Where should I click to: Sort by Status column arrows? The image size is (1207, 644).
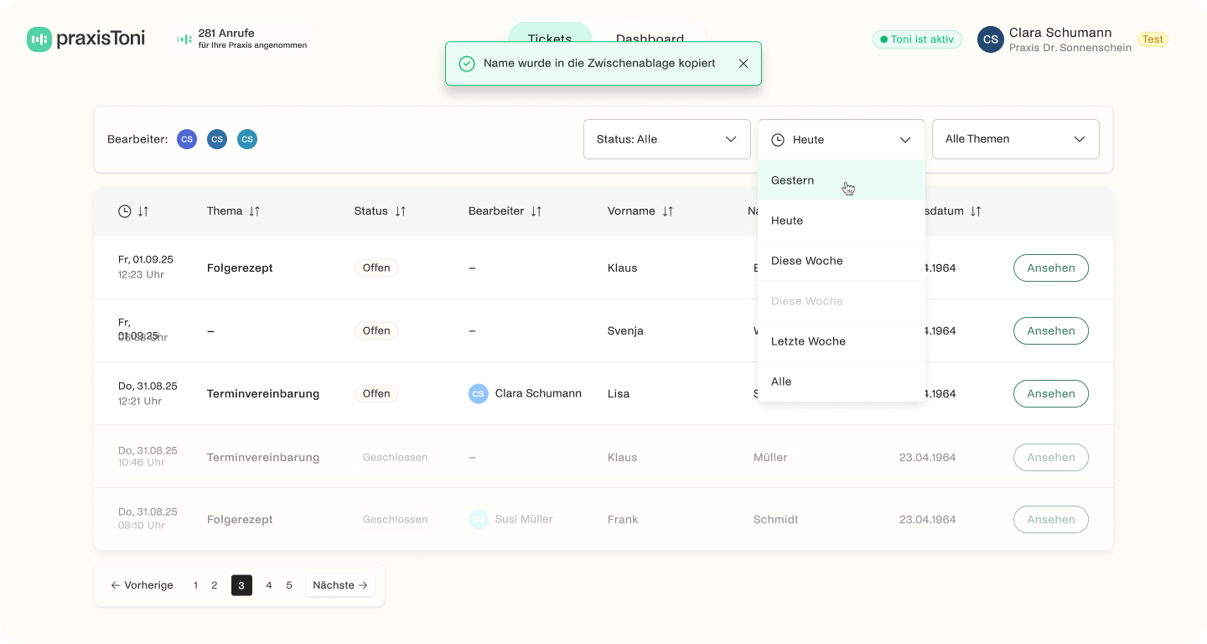[401, 211]
